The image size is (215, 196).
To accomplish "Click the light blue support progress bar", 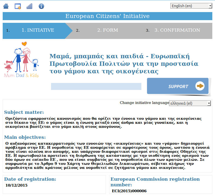I will point(96,86).
